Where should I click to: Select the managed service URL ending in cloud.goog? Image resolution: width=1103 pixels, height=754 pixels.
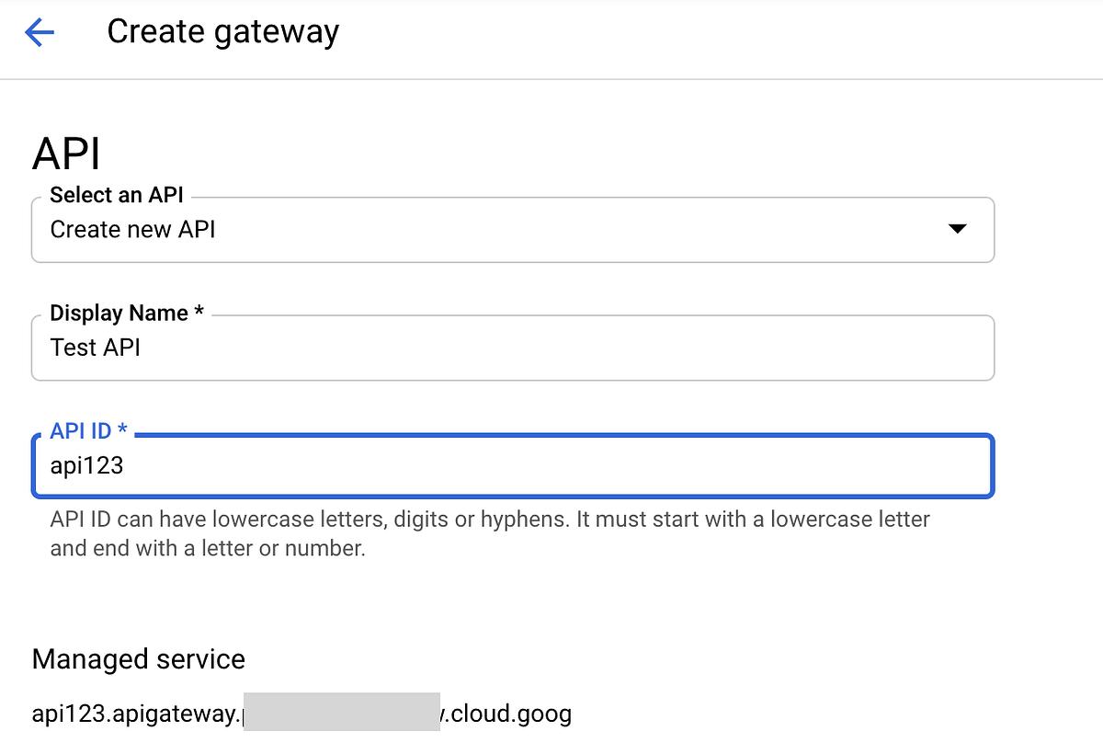pyautogui.click(x=301, y=713)
